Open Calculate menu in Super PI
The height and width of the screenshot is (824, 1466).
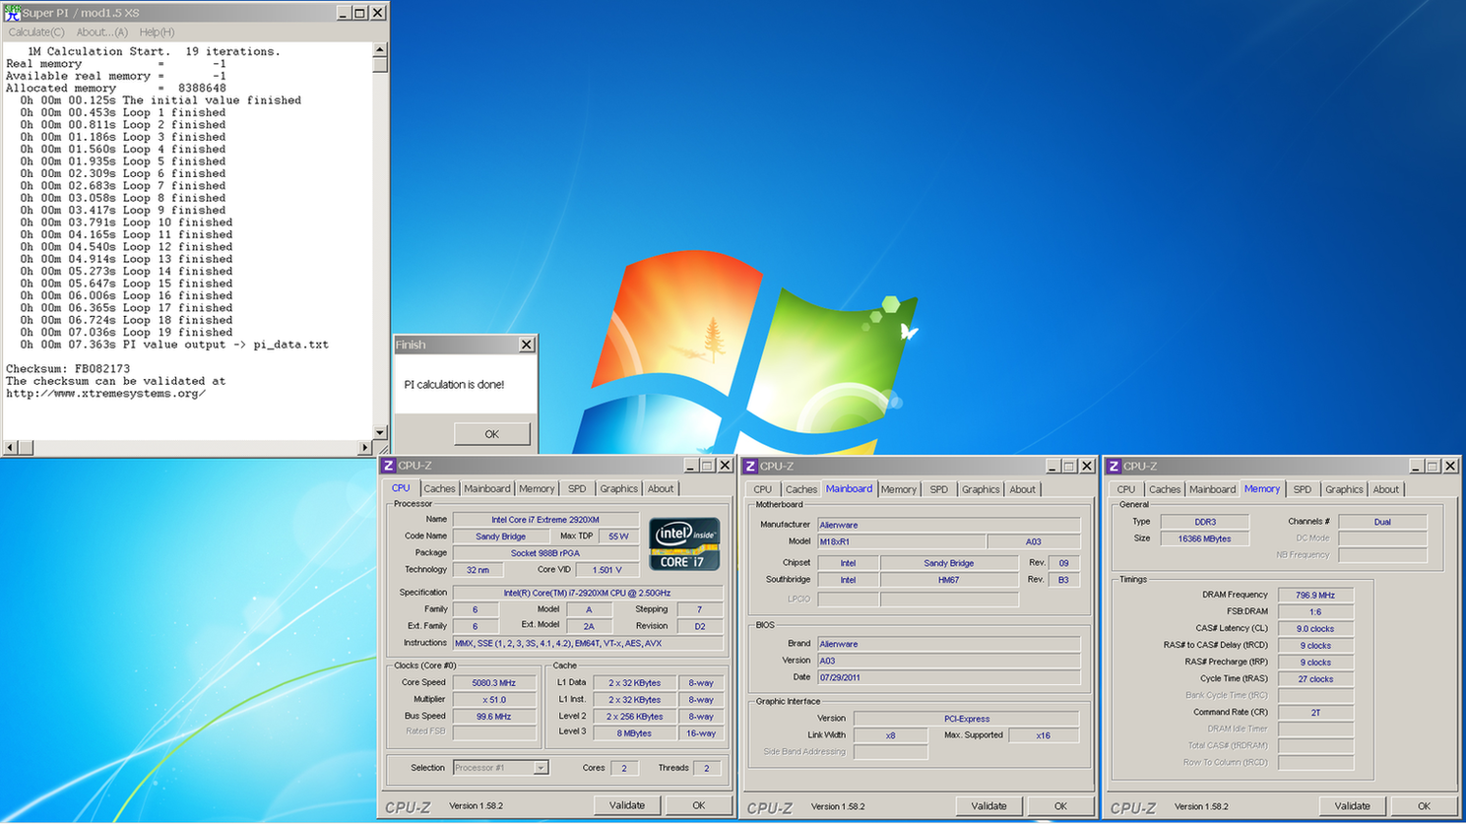point(36,32)
